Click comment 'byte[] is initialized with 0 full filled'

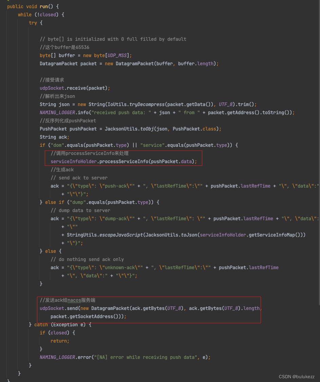tap(113, 39)
